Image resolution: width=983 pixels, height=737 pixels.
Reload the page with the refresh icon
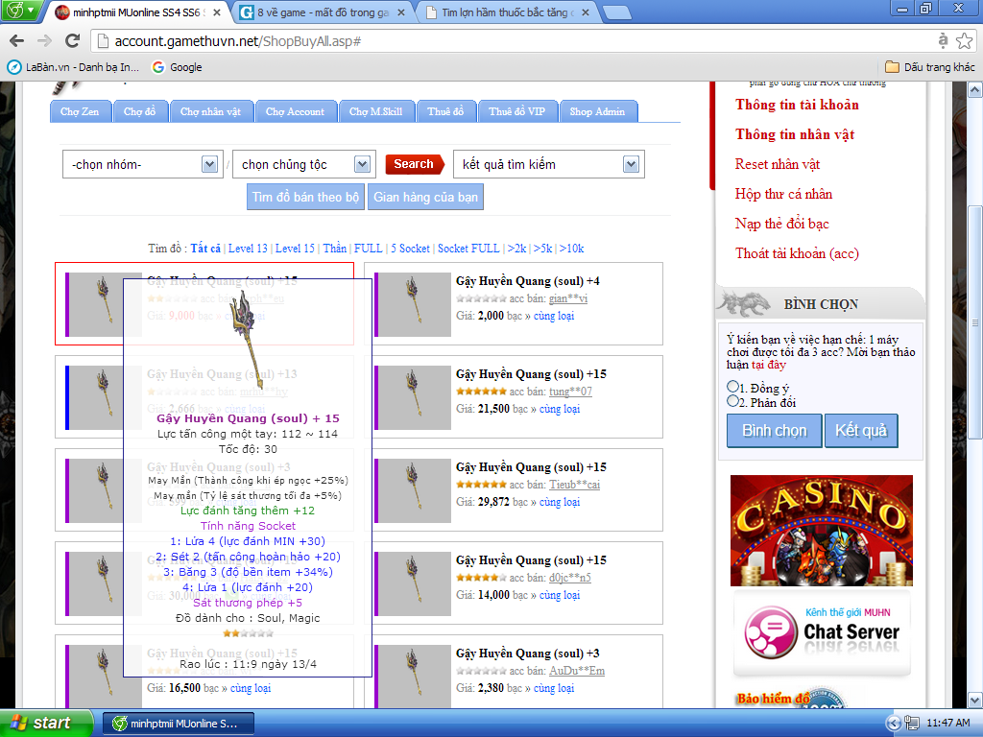[x=73, y=41]
